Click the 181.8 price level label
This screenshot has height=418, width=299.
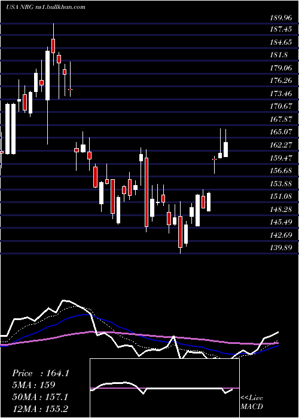279,55
